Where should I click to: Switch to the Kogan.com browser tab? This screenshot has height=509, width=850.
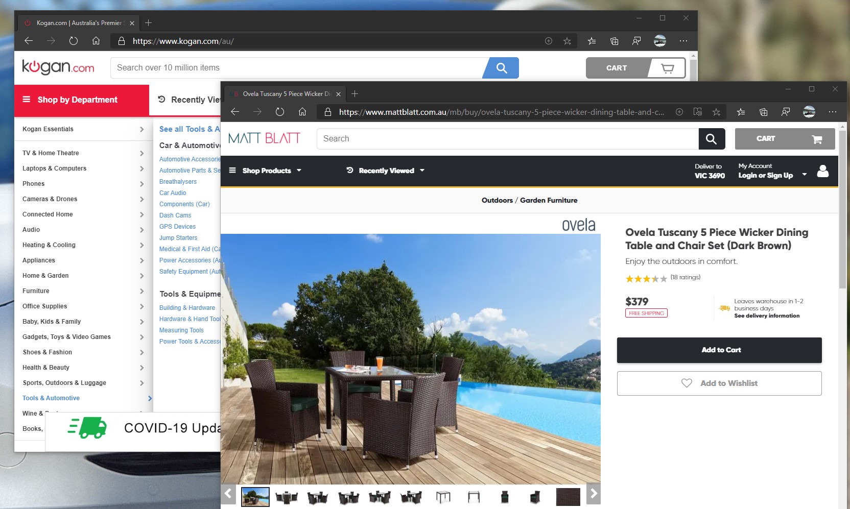point(79,23)
